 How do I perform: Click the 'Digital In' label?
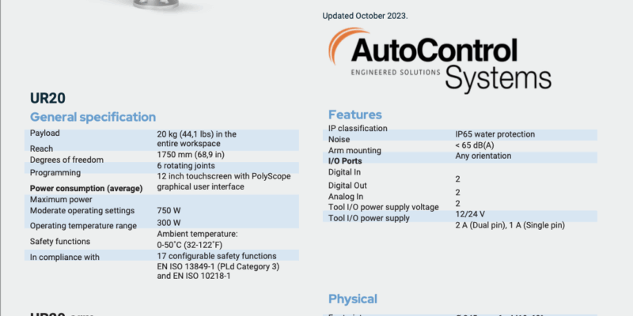[344, 171]
